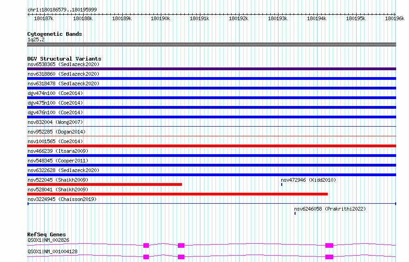
Task: Click the 180193k ruler tick label
Action: 278,18
